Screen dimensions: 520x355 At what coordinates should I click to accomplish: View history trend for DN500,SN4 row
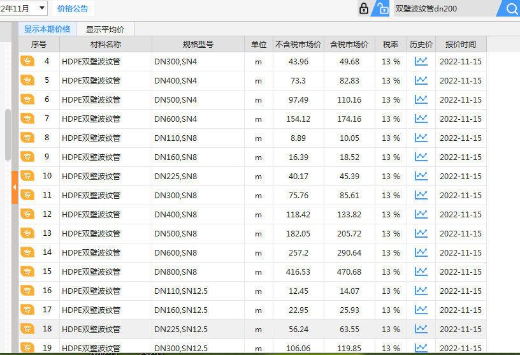[421, 99]
